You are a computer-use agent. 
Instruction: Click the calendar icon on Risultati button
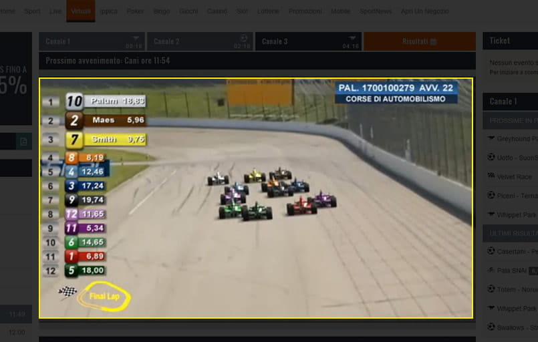[433, 41]
